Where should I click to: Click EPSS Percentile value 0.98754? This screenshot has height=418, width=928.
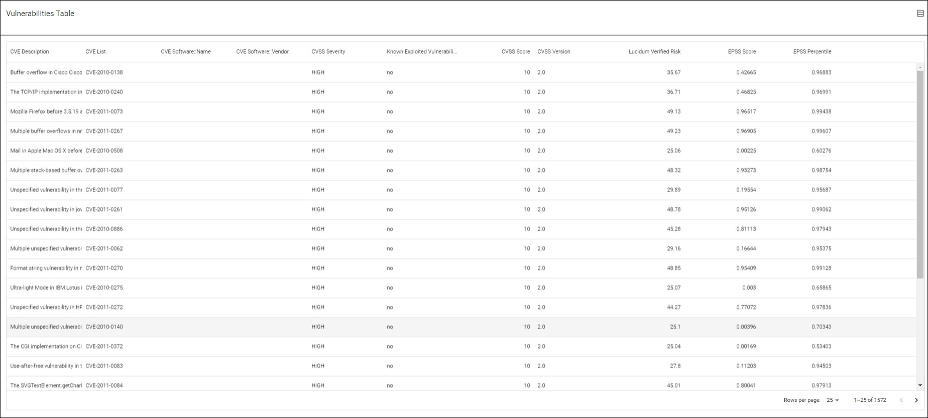[x=822, y=170]
